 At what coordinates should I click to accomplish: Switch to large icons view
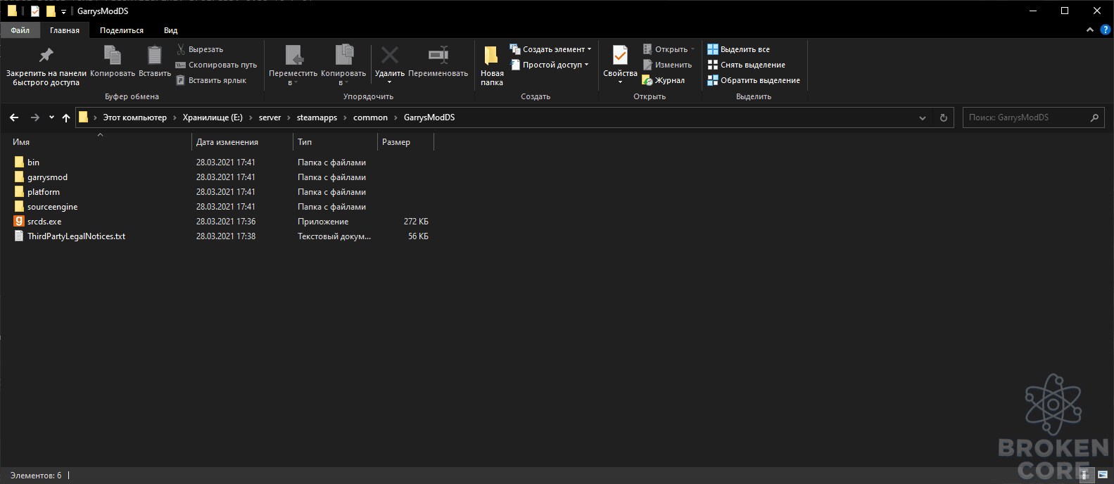pos(1103,475)
